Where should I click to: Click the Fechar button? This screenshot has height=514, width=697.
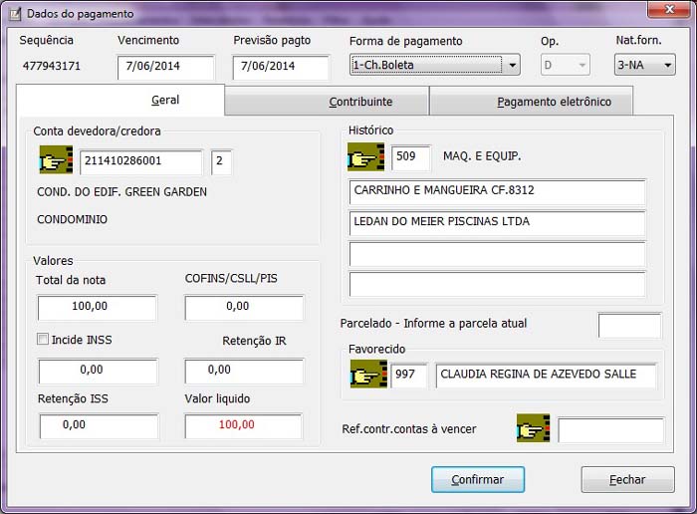627,479
